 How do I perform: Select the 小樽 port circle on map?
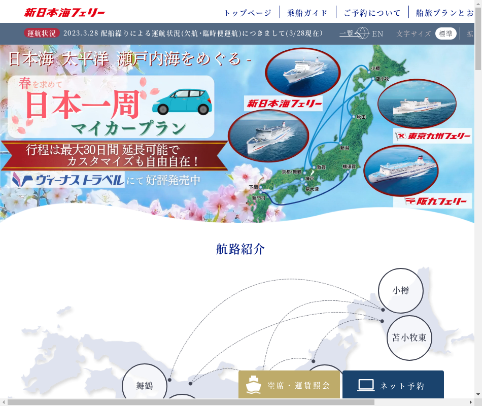click(400, 291)
